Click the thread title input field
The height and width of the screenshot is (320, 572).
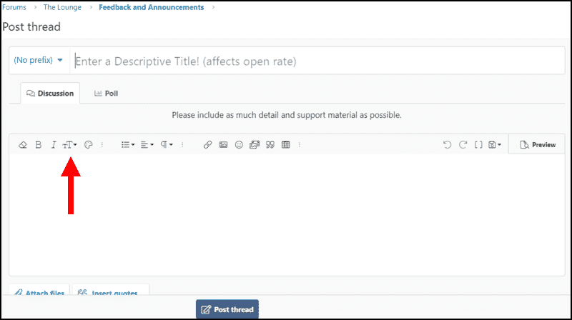click(315, 61)
